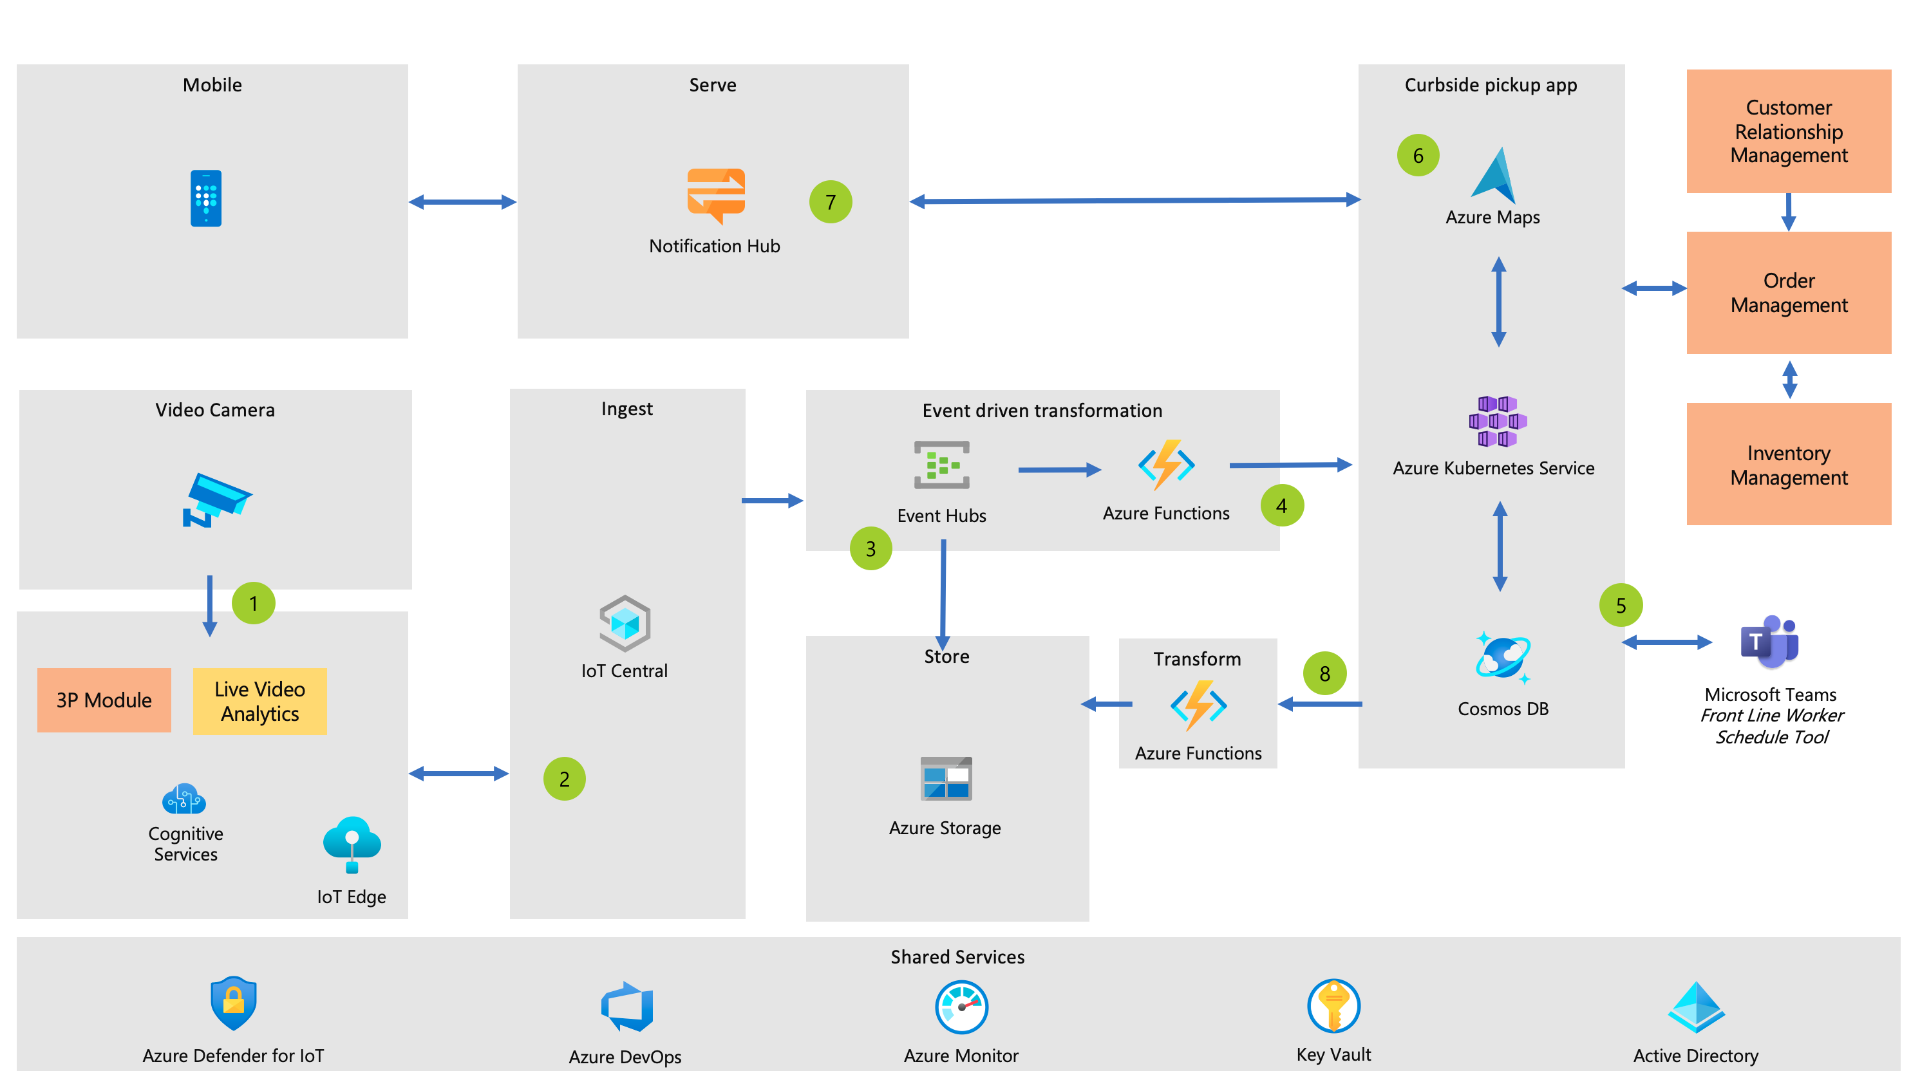Select the Azure Monitor label

coord(961,1055)
